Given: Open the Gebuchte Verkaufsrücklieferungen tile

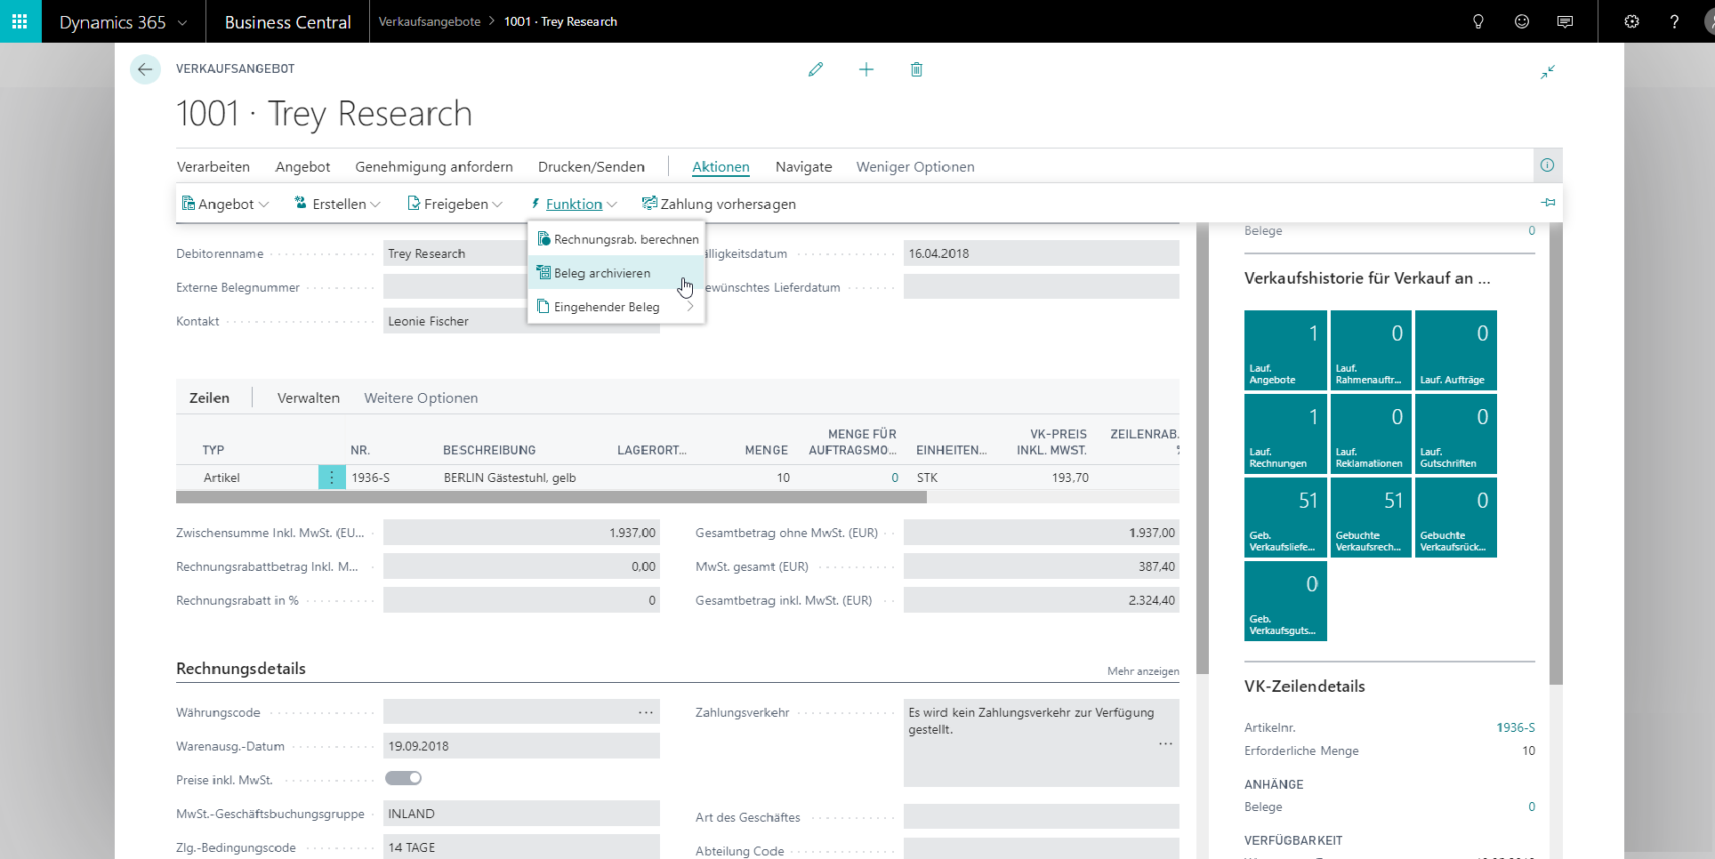Looking at the screenshot, I should [x=1456, y=518].
